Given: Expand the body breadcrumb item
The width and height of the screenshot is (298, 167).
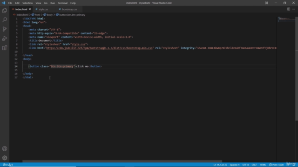Looking at the screenshot, I should pos(49,15).
